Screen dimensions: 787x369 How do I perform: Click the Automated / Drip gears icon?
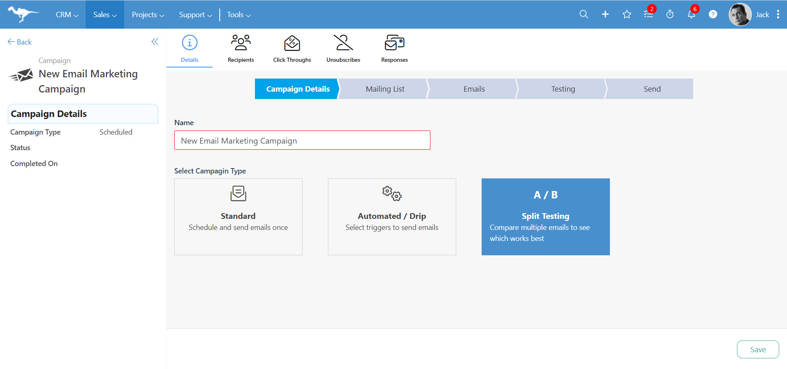tap(392, 193)
